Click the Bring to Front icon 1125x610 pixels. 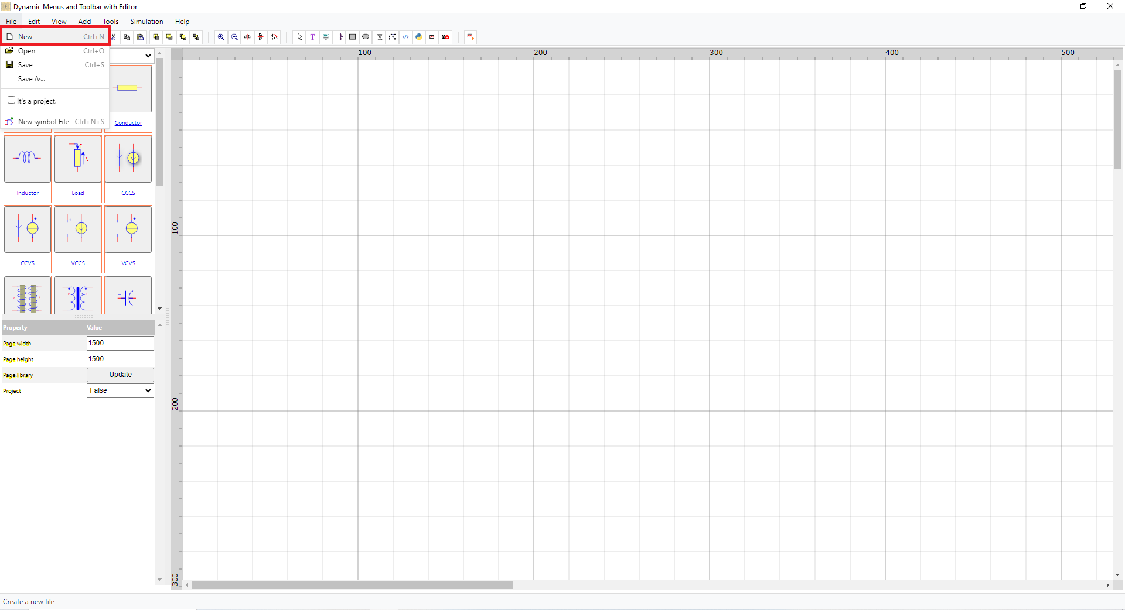tap(156, 37)
